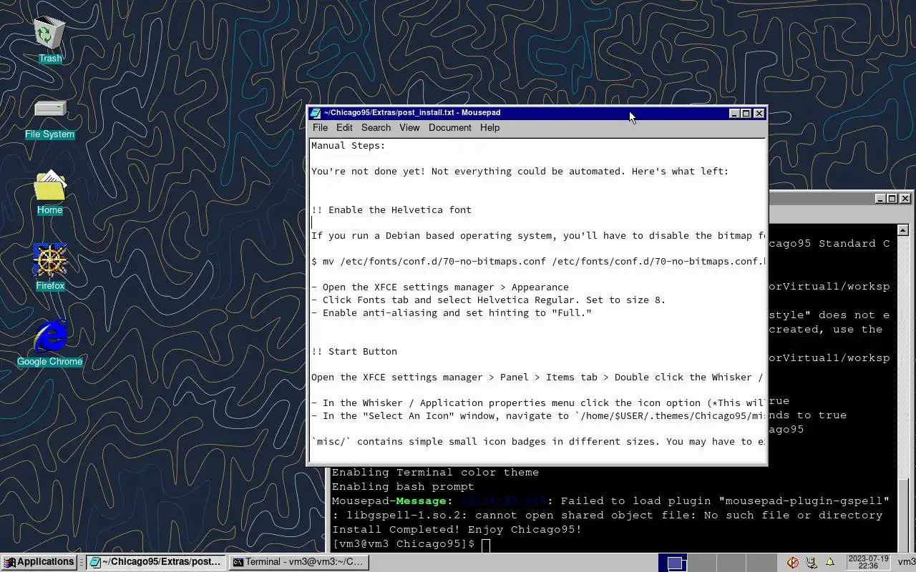Screen dimensions: 916x572
Task: Open the Mousepad File menu
Action: tap(320, 128)
